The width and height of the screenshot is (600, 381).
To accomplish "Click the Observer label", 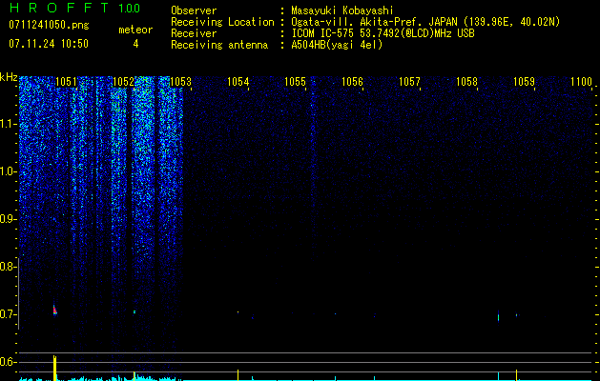I will coord(194,10).
